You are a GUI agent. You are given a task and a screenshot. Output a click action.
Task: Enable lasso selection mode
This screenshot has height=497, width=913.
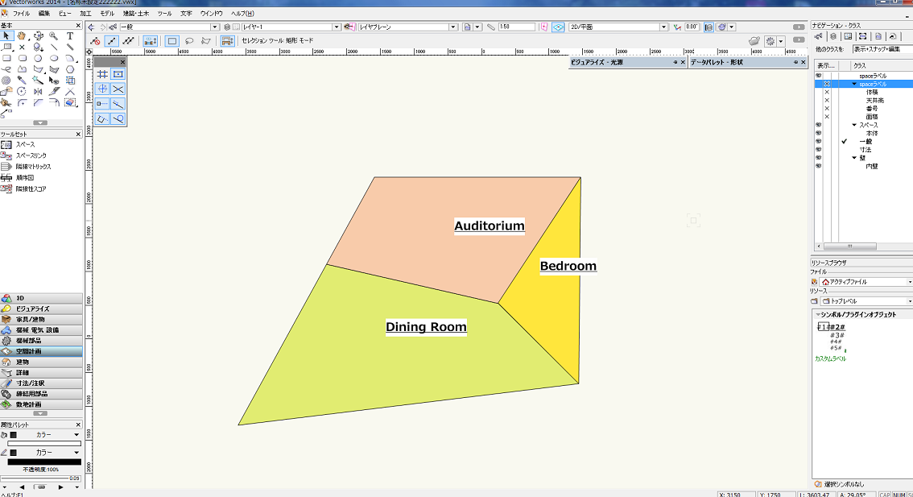[189, 40]
